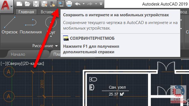Open from web and mobile icon
This screenshot has height=106, width=189.
[x=52, y=4]
